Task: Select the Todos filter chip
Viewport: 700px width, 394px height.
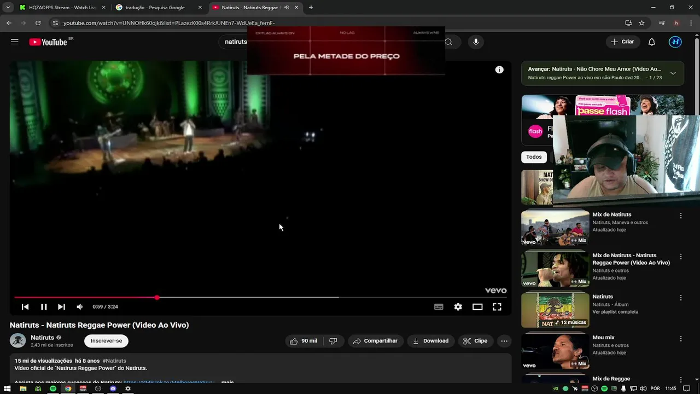Action: 534,157
